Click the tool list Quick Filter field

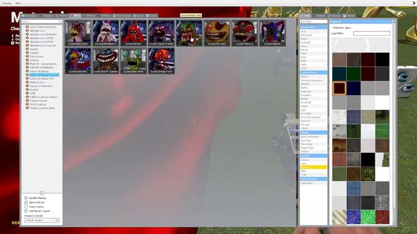point(313,21)
